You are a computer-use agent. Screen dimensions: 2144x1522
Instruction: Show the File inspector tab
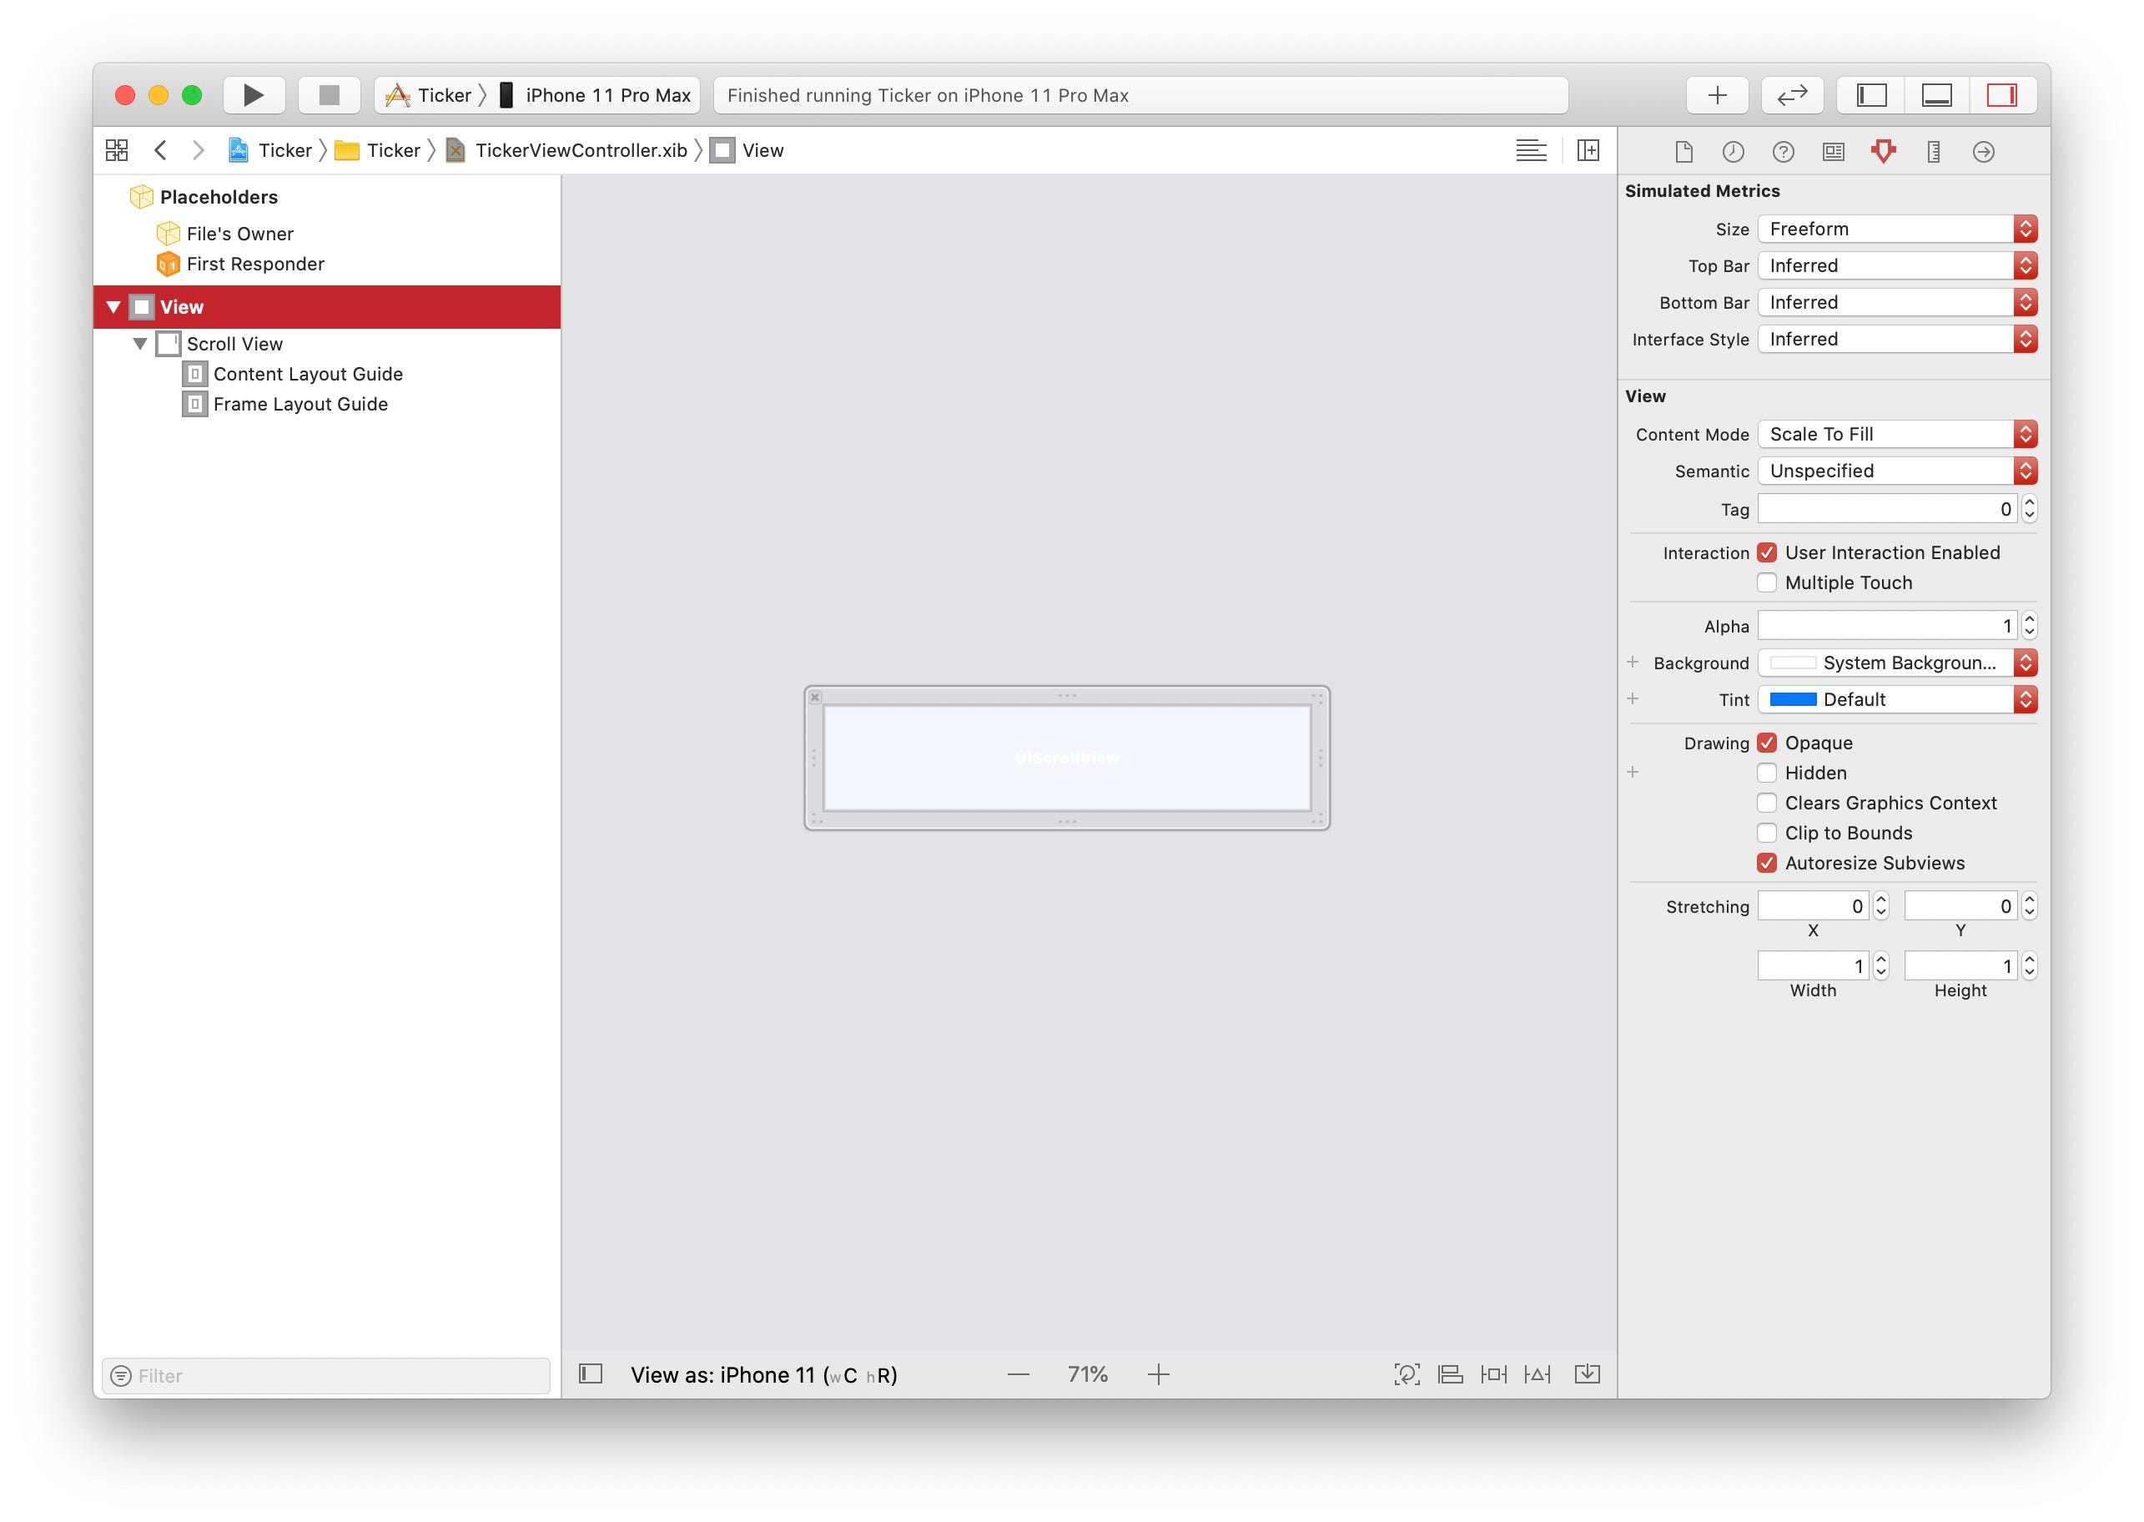pos(1683,151)
